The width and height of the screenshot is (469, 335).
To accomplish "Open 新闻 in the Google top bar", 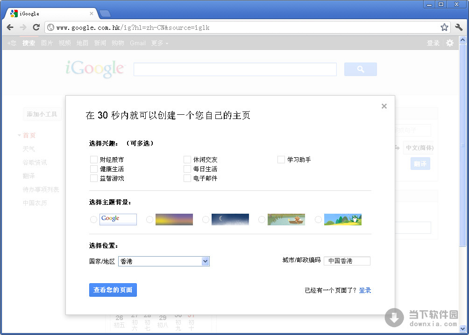I will coord(100,43).
